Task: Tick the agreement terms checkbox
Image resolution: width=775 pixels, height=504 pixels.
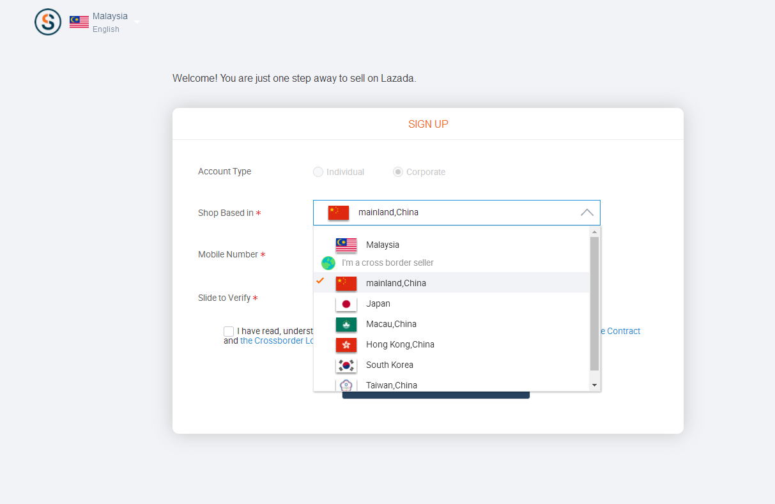Action: point(229,331)
